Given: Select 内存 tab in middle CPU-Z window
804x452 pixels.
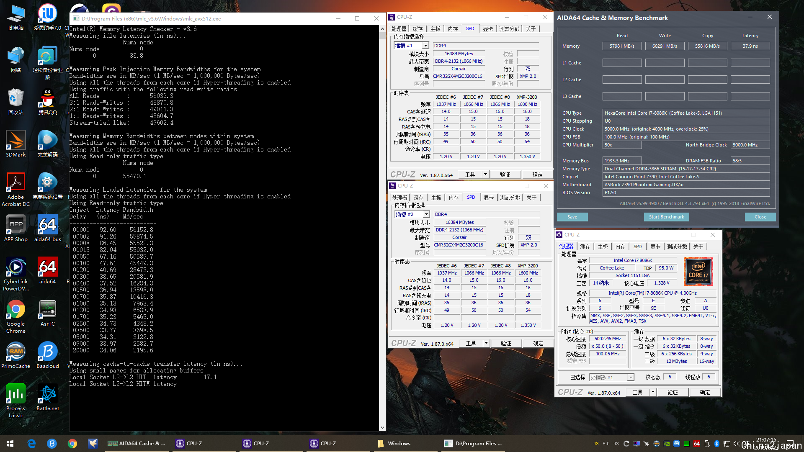Looking at the screenshot, I should click(x=454, y=198).
